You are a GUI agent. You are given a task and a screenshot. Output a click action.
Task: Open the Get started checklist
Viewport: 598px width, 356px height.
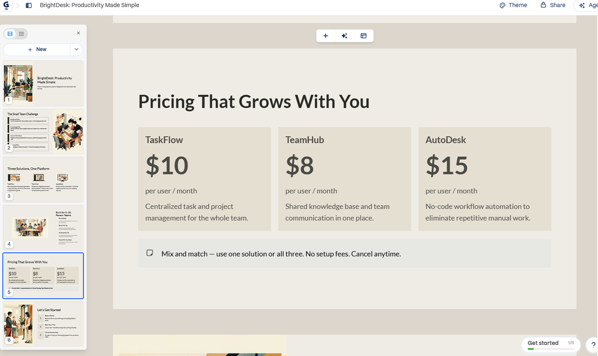click(x=550, y=344)
